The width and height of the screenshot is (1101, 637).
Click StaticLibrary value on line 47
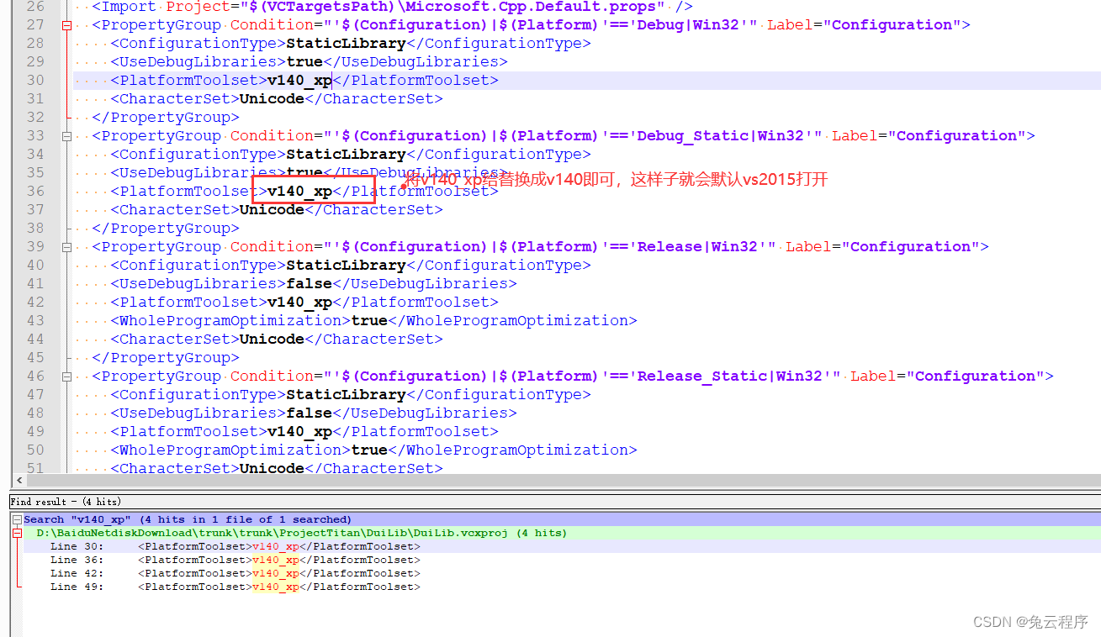346,395
